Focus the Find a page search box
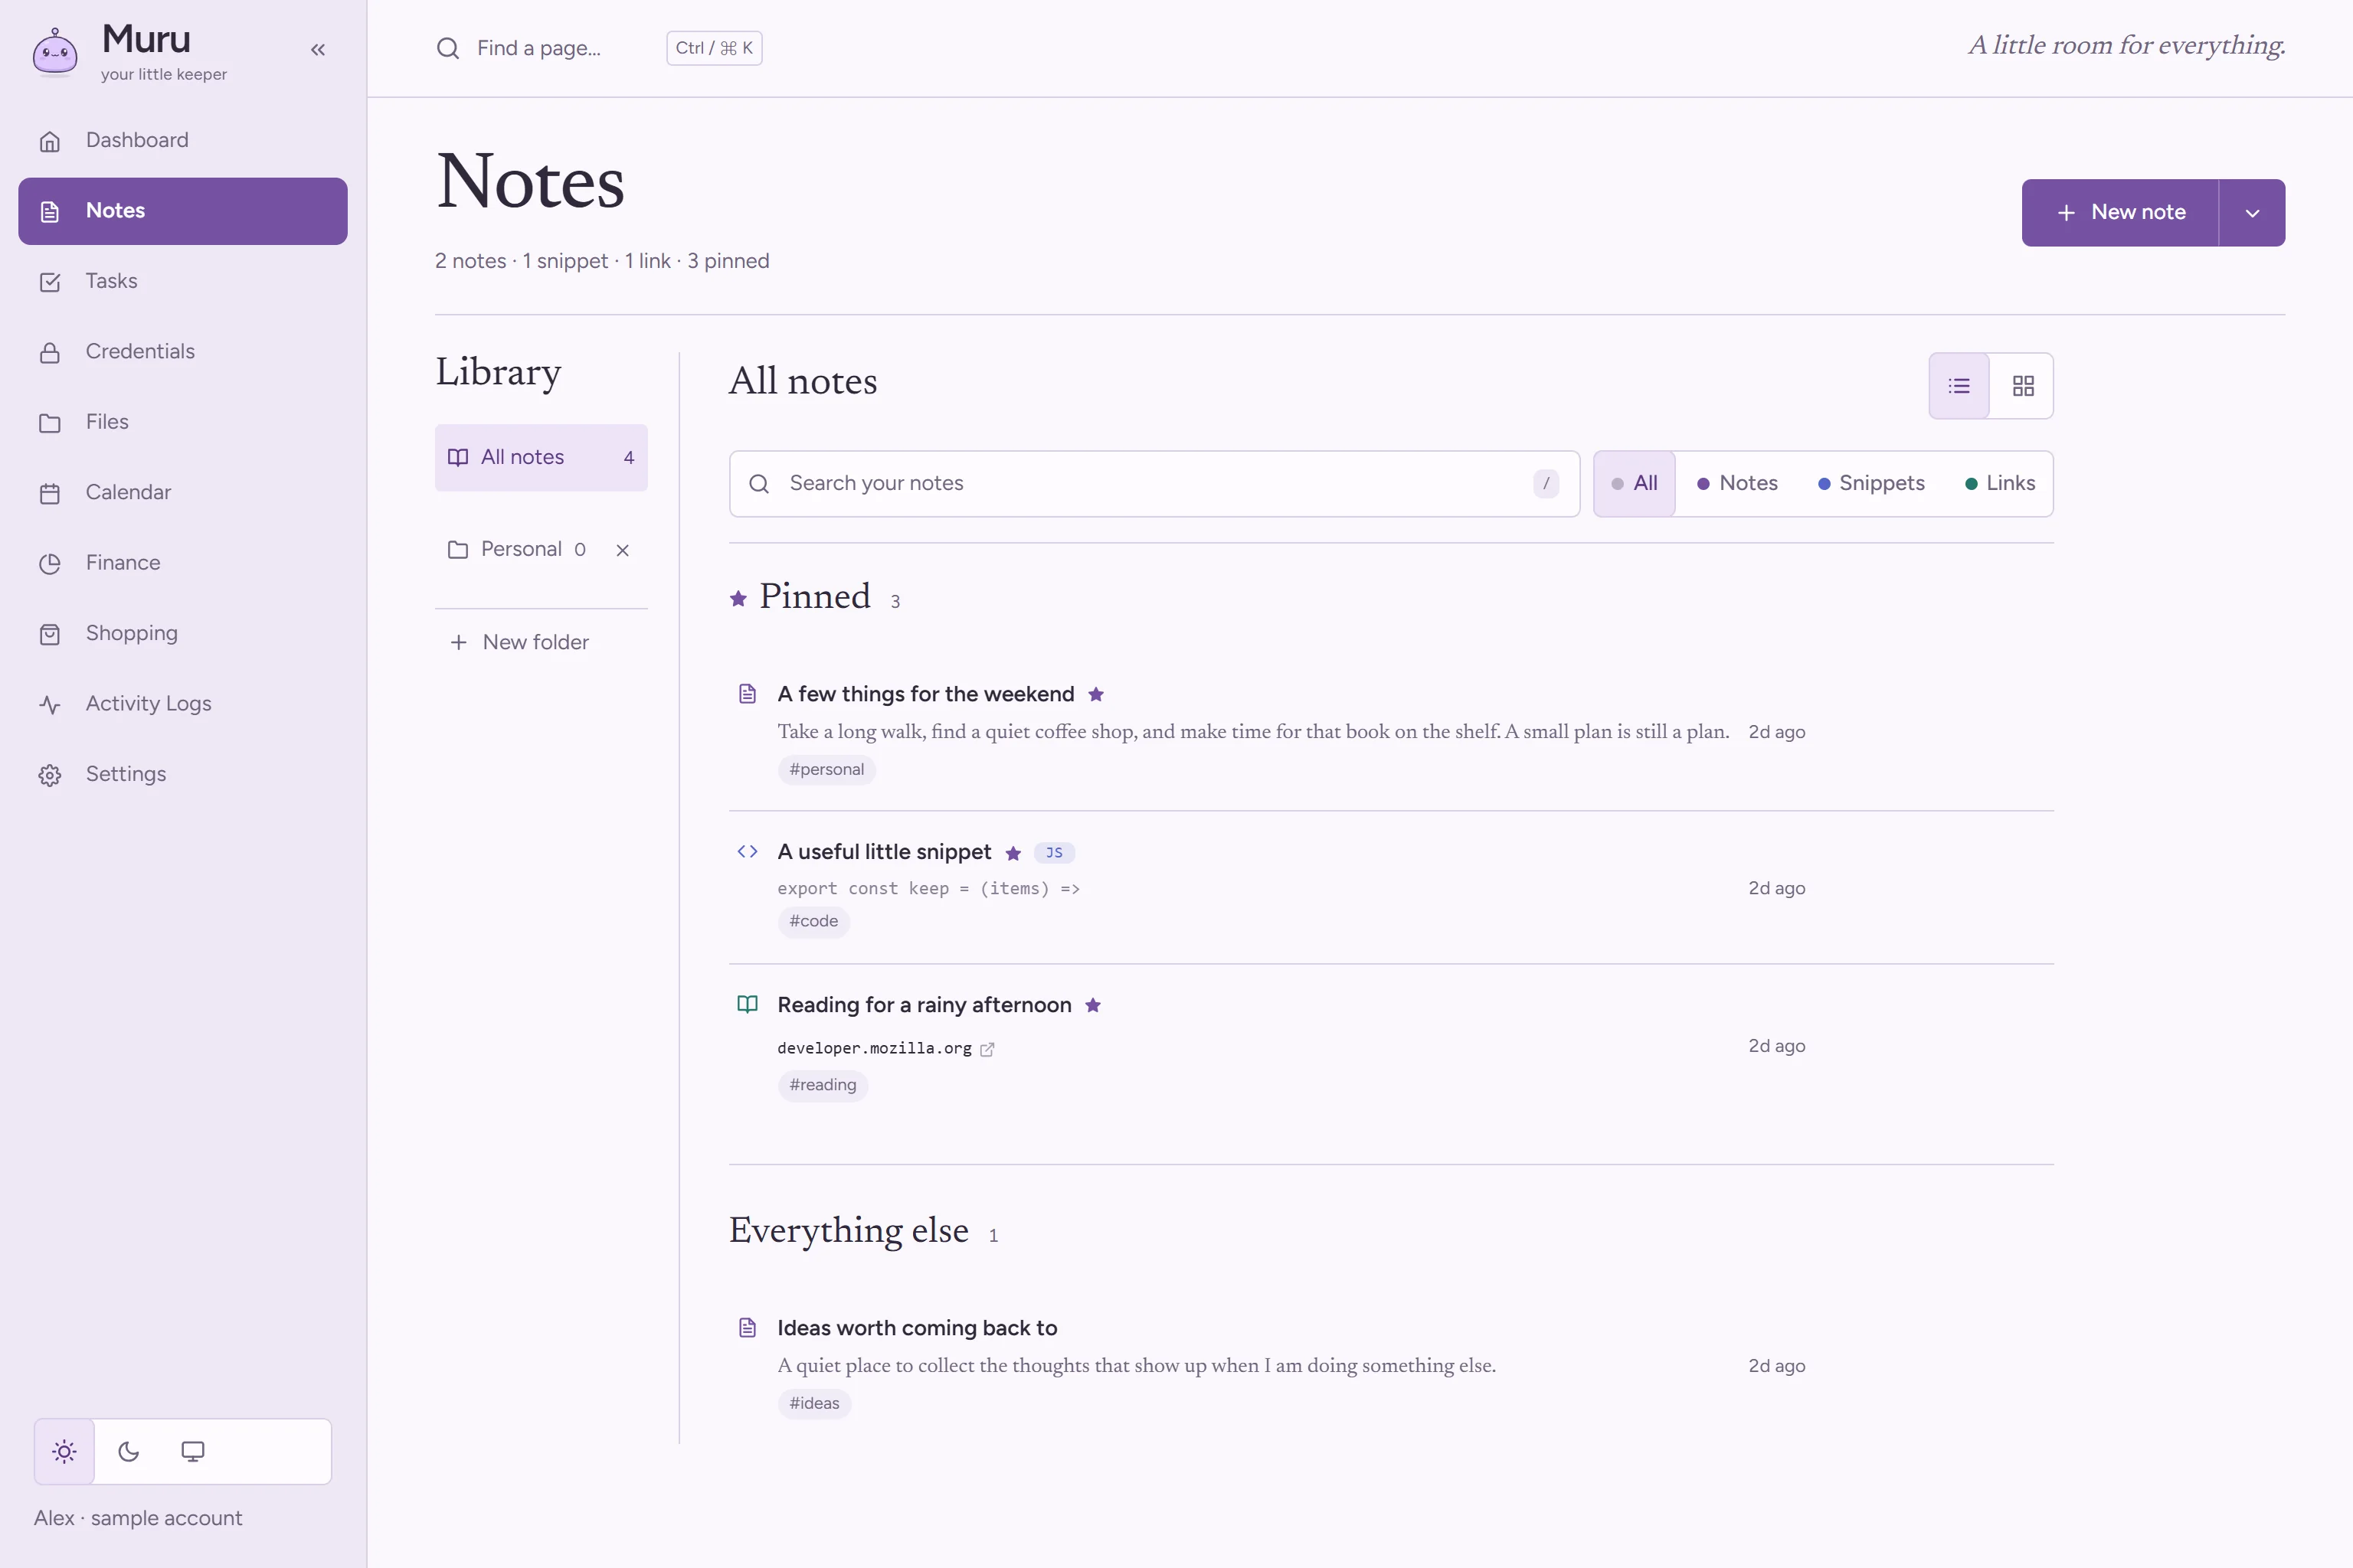 pos(598,48)
